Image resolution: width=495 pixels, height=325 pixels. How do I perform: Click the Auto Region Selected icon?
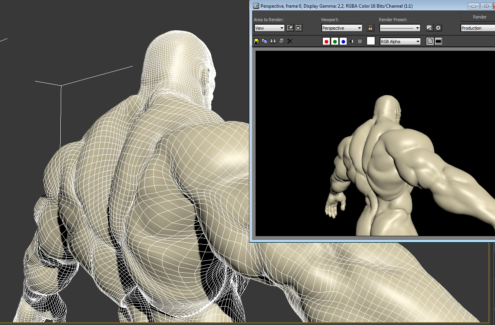[299, 28]
